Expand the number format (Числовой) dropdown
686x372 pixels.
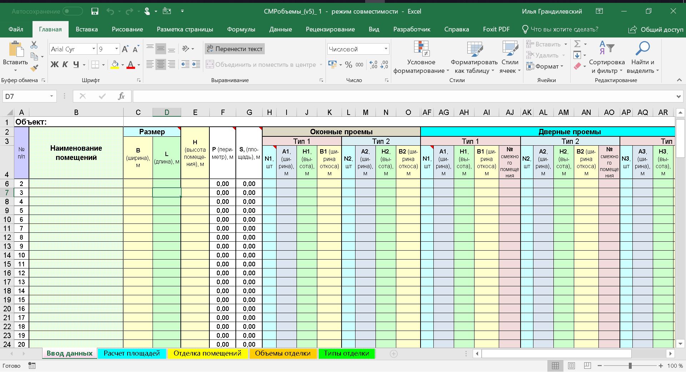click(386, 49)
